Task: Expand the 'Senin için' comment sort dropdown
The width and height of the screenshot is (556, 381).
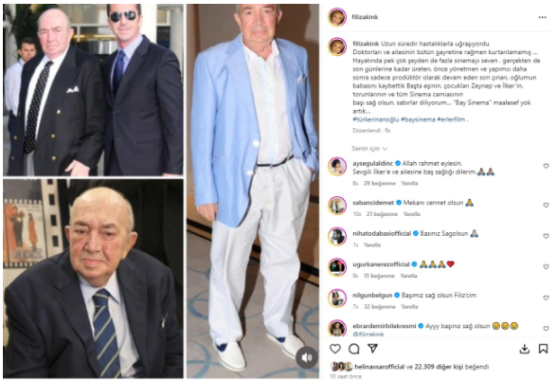Action: [x=369, y=148]
